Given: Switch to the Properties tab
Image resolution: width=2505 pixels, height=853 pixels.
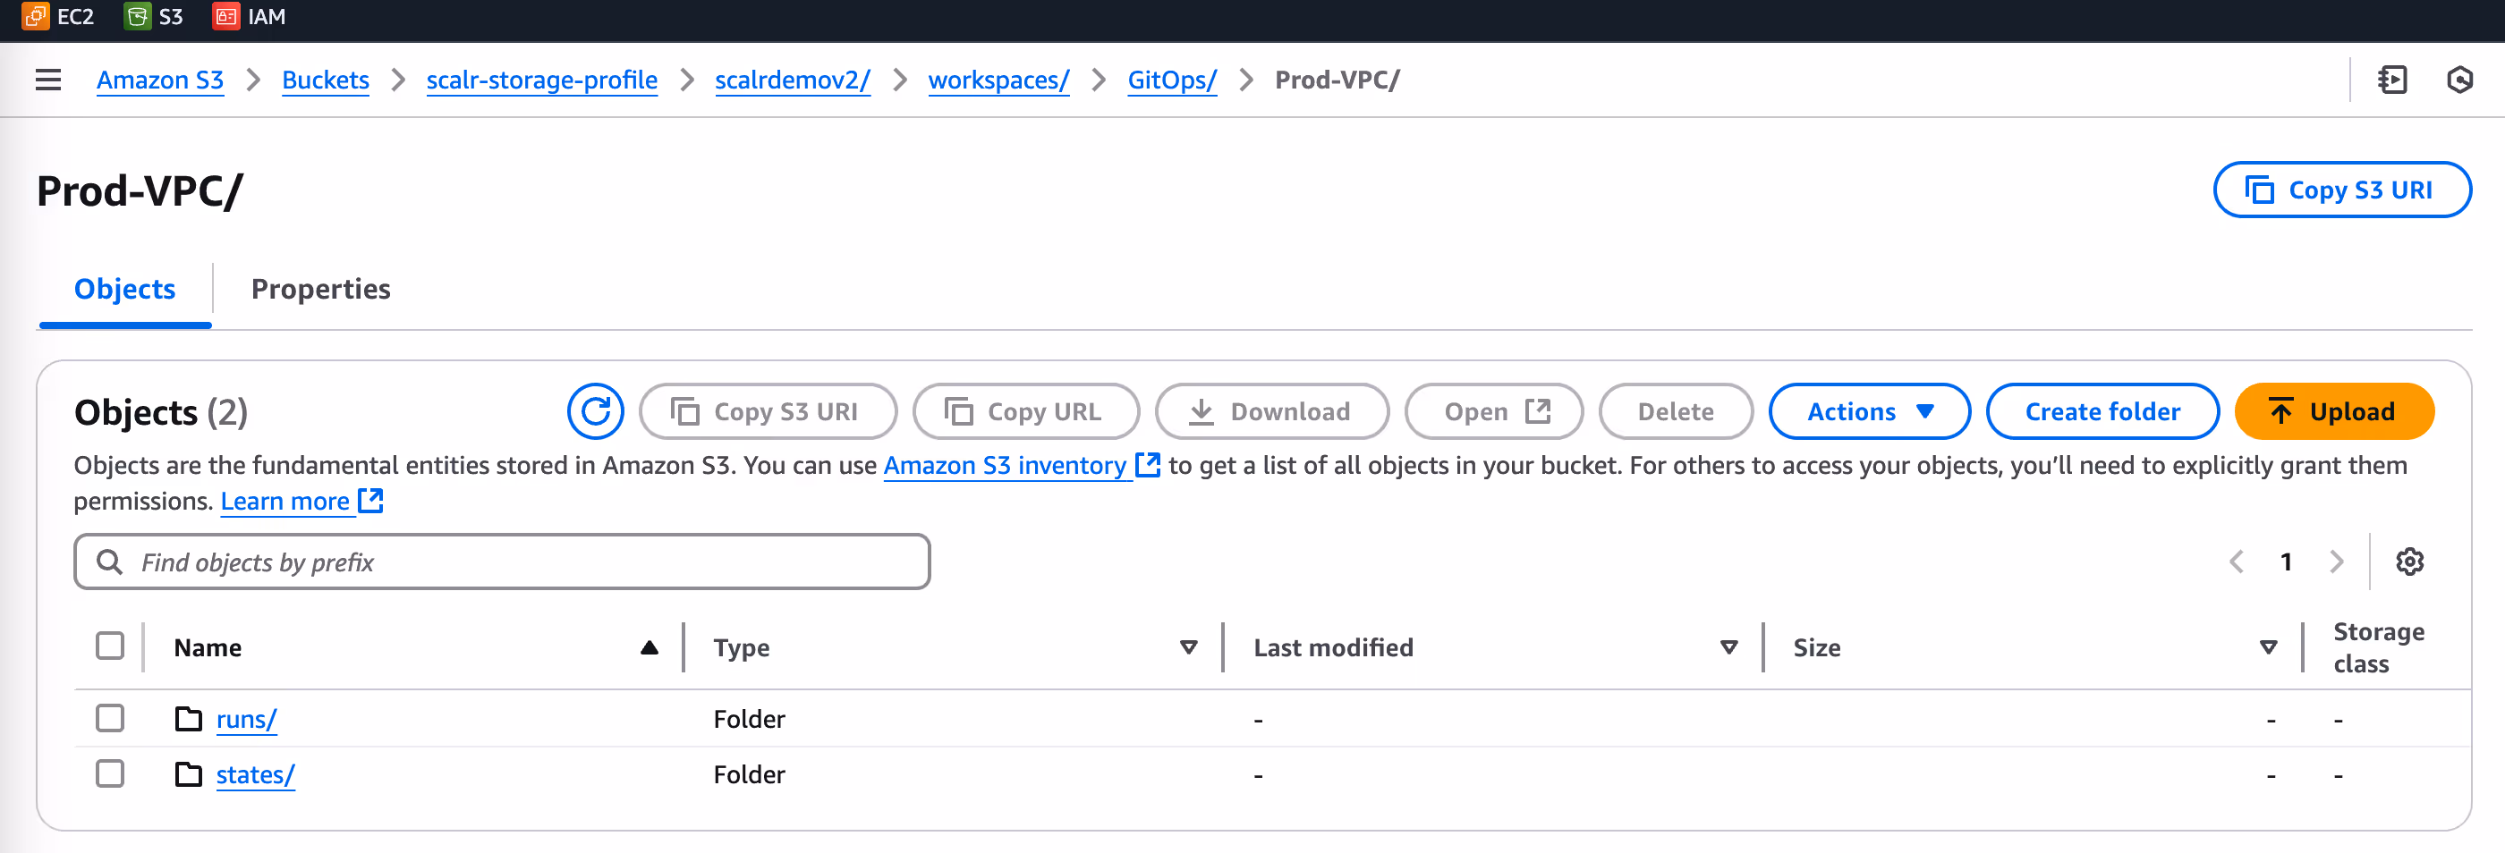Looking at the screenshot, I should pos(321,290).
